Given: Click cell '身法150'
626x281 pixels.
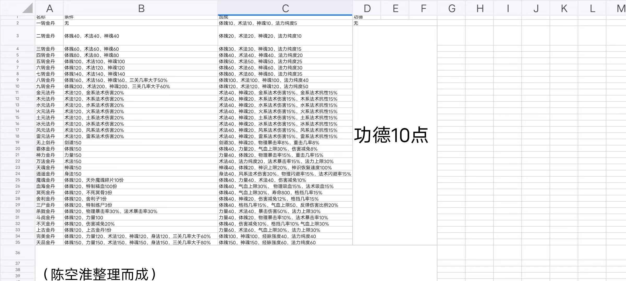Looking at the screenshot, I should (141, 174).
